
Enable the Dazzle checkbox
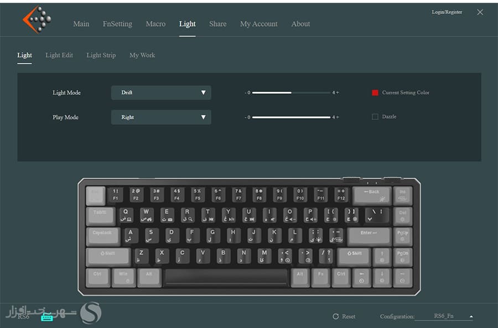click(x=375, y=117)
